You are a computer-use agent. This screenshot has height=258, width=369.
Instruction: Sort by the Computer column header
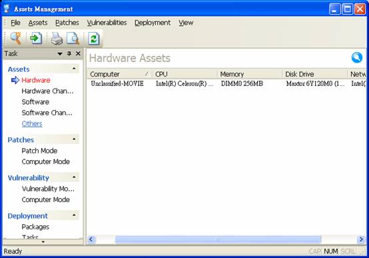(119, 74)
